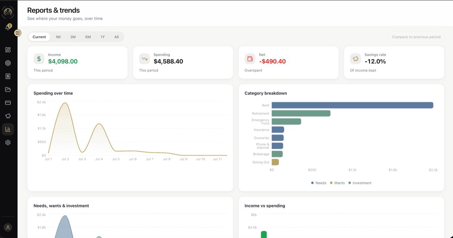This screenshot has height=238, width=453.
Task: Toggle the Investment legend item
Action: click(360, 183)
